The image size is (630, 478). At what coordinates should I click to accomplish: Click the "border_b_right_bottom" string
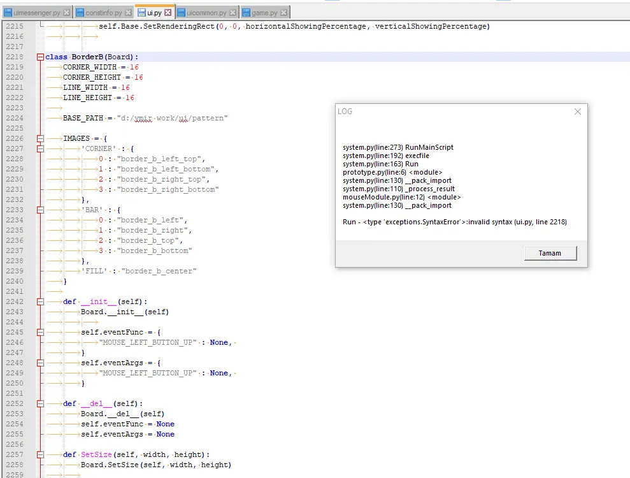pos(168,190)
